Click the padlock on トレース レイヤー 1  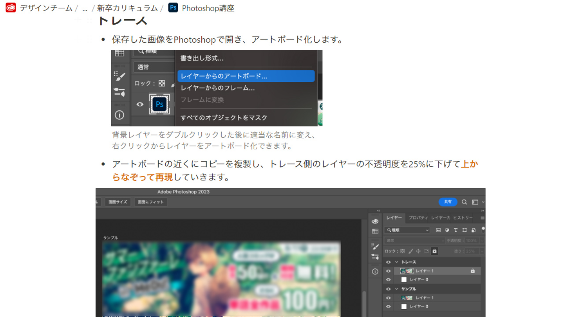click(x=473, y=271)
